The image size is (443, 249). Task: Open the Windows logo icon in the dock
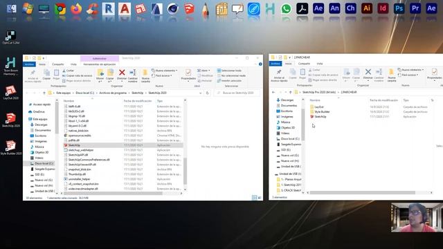[x=28, y=9]
